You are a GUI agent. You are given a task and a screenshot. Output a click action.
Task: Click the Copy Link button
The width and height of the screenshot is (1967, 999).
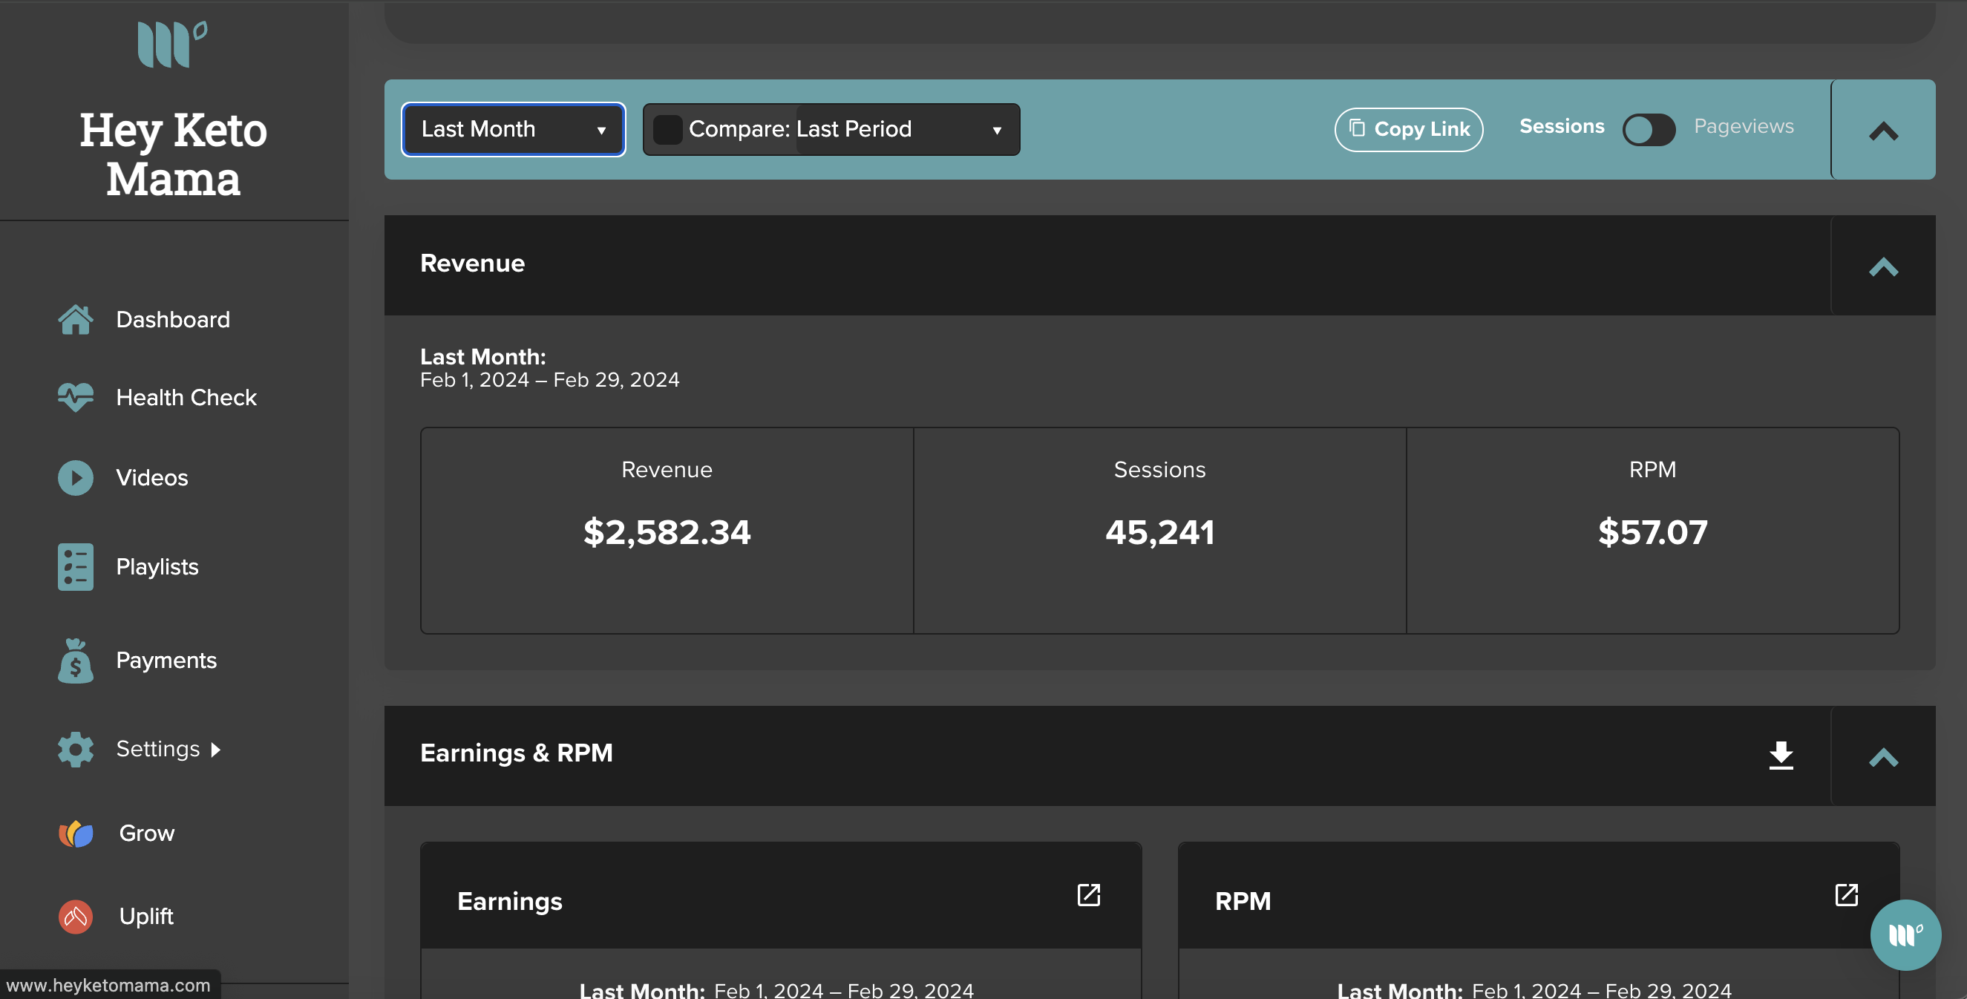[x=1408, y=129]
